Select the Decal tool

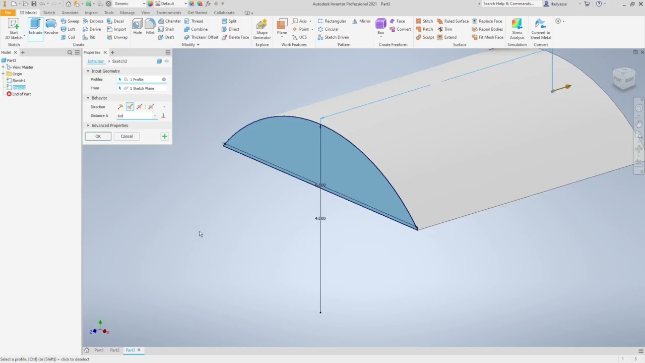tap(115, 21)
